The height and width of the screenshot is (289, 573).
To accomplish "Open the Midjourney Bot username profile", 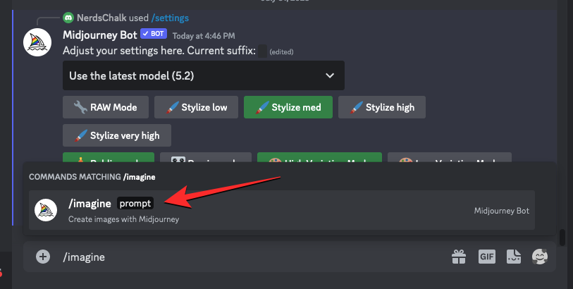I will coord(100,35).
